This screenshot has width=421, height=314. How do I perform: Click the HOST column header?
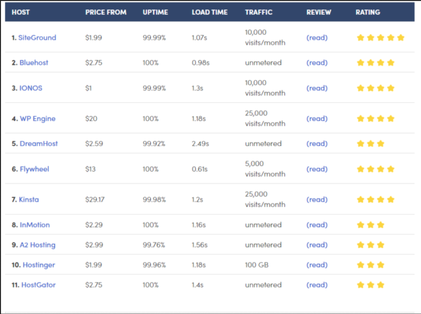coord(21,12)
